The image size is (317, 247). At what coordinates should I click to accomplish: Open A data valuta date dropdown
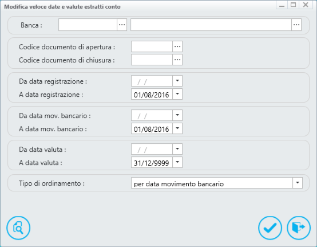pyautogui.click(x=177, y=162)
